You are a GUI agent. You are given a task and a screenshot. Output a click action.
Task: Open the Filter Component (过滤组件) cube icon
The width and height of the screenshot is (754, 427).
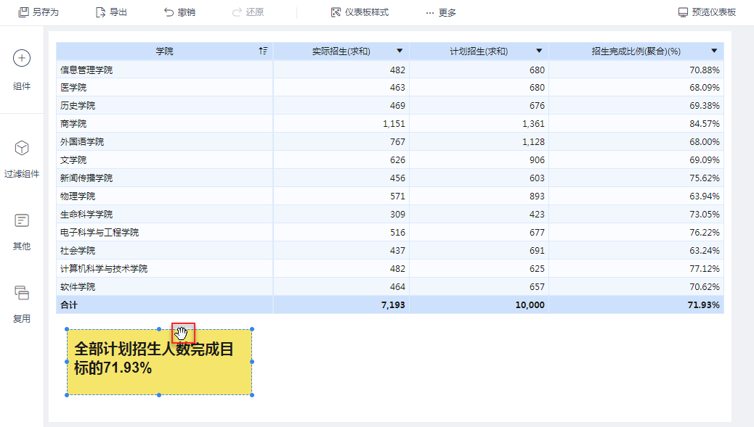(22, 148)
